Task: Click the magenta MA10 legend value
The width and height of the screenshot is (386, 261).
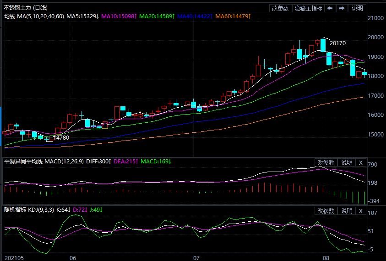Action: pos(117,16)
